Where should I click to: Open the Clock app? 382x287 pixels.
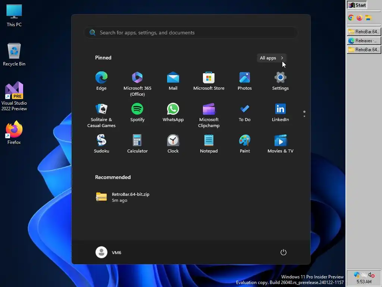pos(173,144)
